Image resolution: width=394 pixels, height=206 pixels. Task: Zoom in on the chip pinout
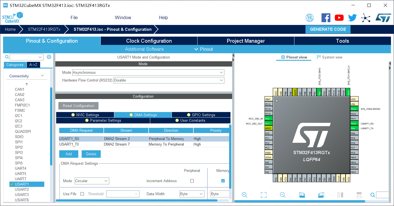245,195
